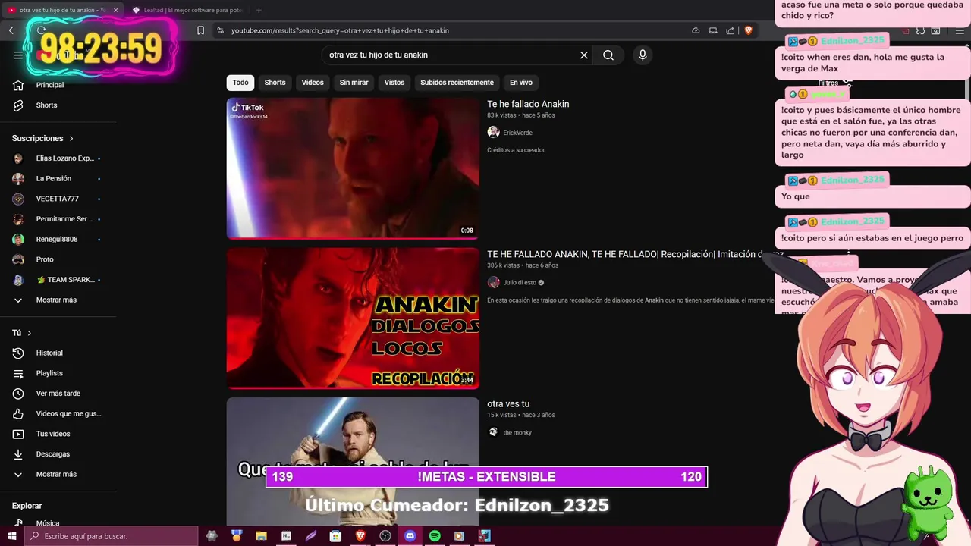Open the video titled otra ves tu
Viewport: 971px width, 546px height.
click(x=508, y=404)
